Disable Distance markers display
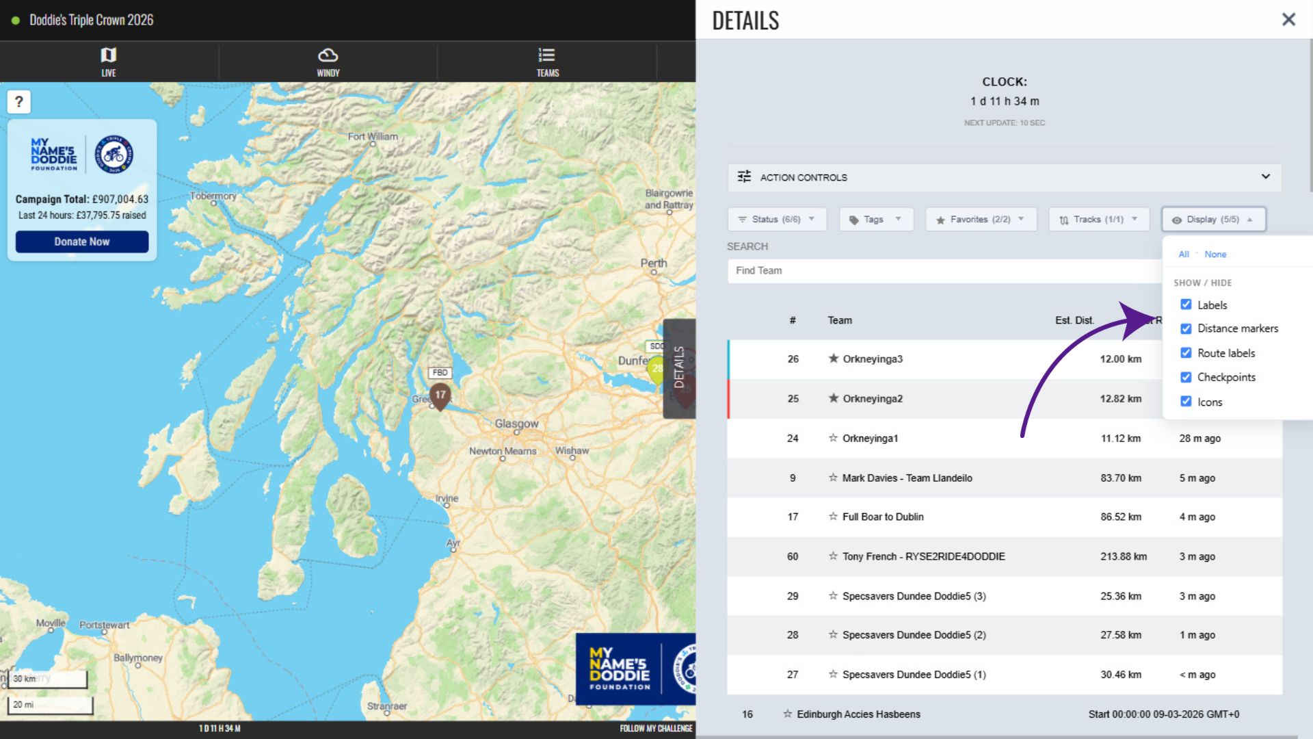The width and height of the screenshot is (1313, 739). (1186, 328)
